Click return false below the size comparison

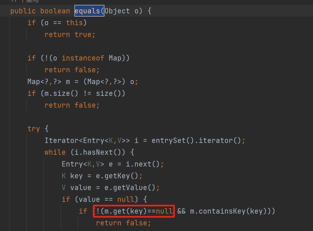click(72, 105)
